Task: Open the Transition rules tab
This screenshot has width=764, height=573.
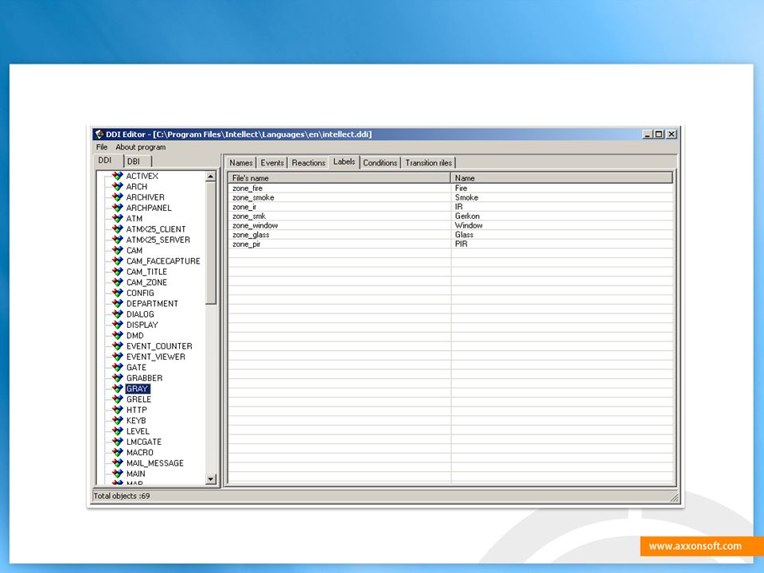Action: [x=428, y=162]
